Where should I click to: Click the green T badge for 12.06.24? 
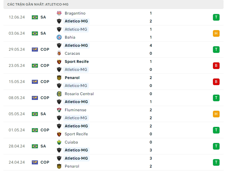click(216, 17)
